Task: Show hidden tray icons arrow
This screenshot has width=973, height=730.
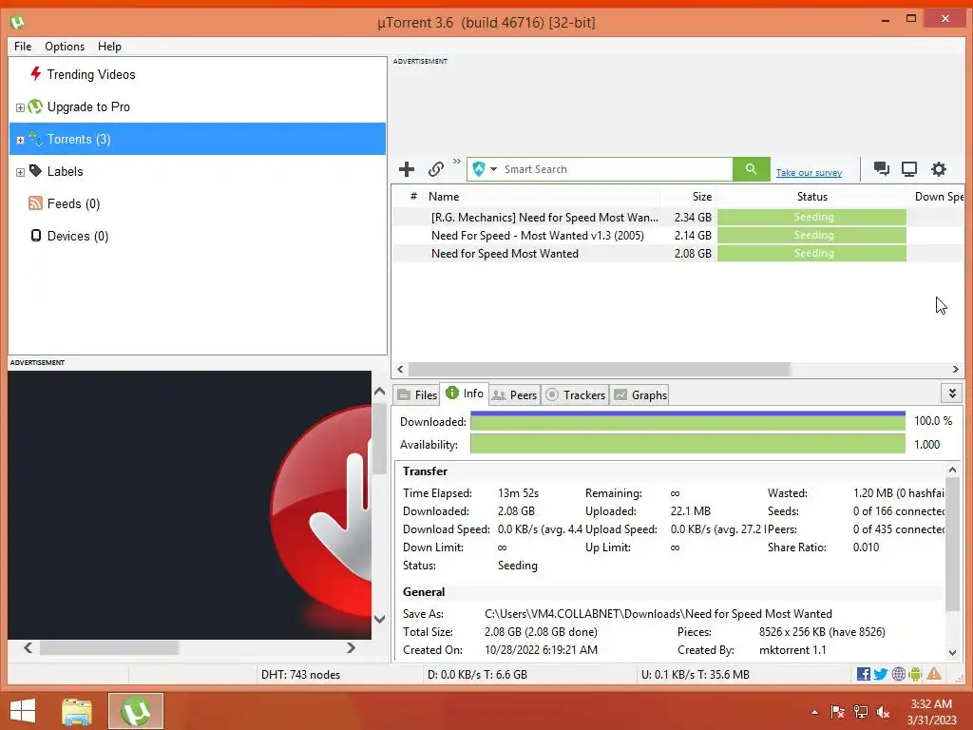Action: pos(814,712)
